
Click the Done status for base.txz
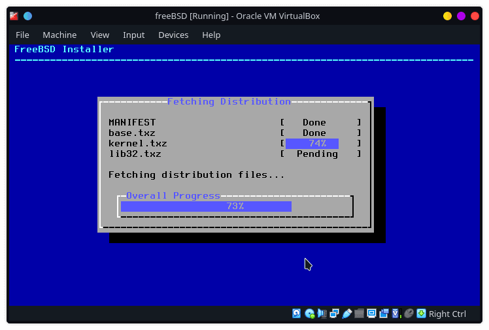(x=314, y=133)
